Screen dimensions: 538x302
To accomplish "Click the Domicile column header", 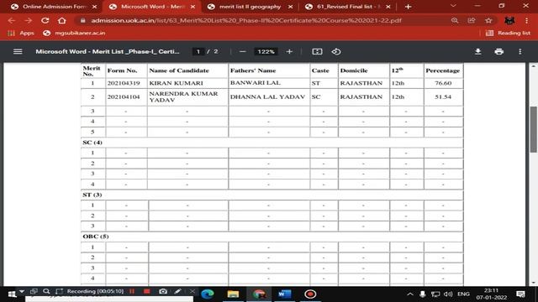I will (354, 70).
